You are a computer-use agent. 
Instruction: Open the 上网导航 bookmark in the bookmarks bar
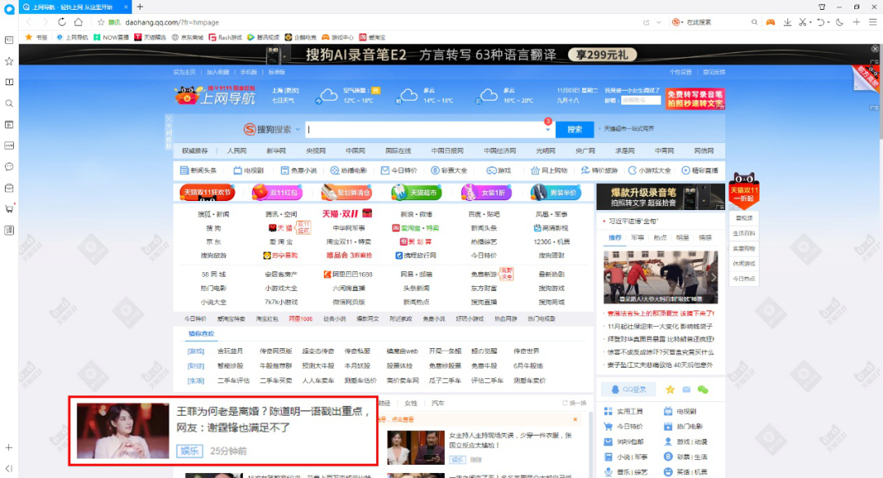pos(73,37)
